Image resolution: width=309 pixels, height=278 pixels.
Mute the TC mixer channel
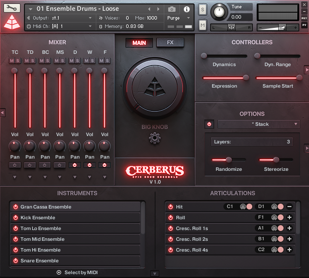12,61
